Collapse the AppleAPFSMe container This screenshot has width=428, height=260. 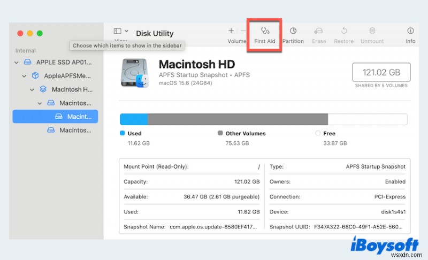pyautogui.click(x=24, y=76)
